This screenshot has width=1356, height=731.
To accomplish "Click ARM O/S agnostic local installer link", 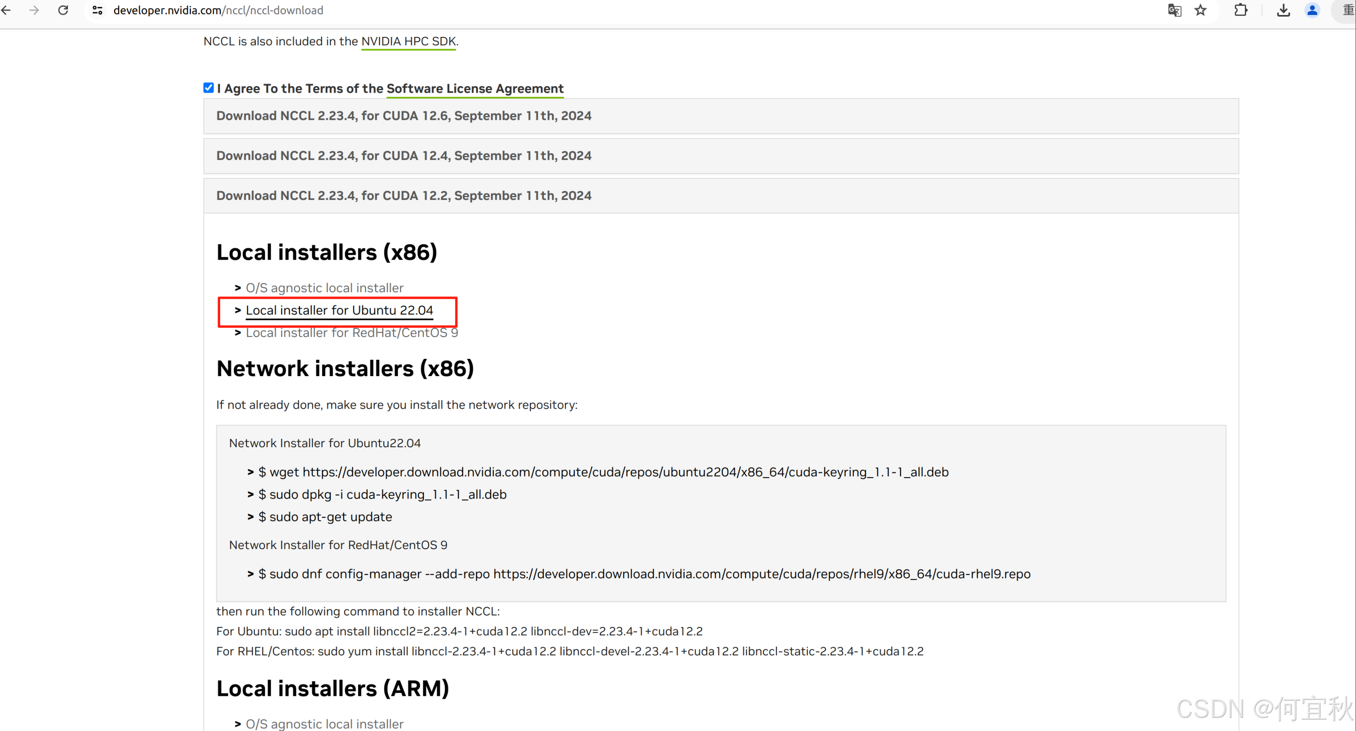I will [x=324, y=724].
